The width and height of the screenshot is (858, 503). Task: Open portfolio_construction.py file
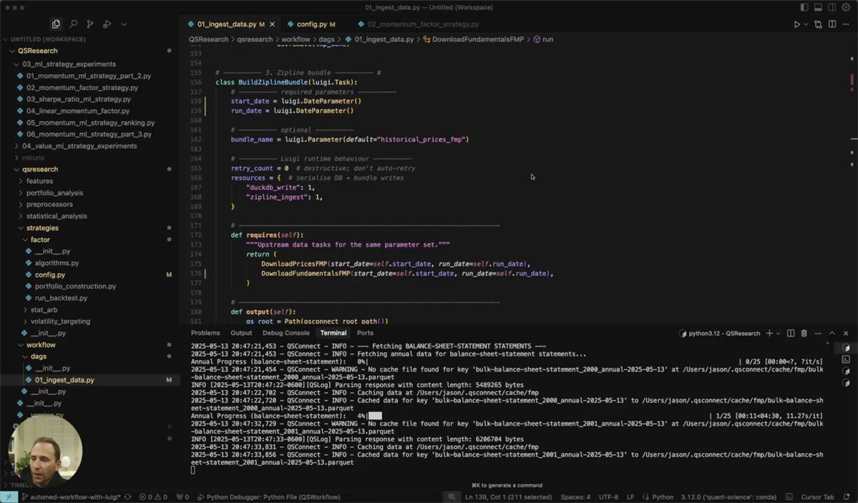point(75,287)
